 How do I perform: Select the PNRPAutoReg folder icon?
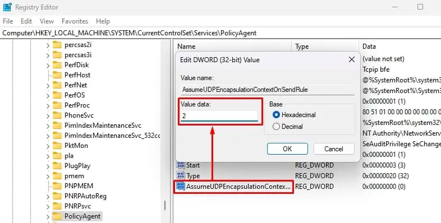pyautogui.click(x=57, y=196)
